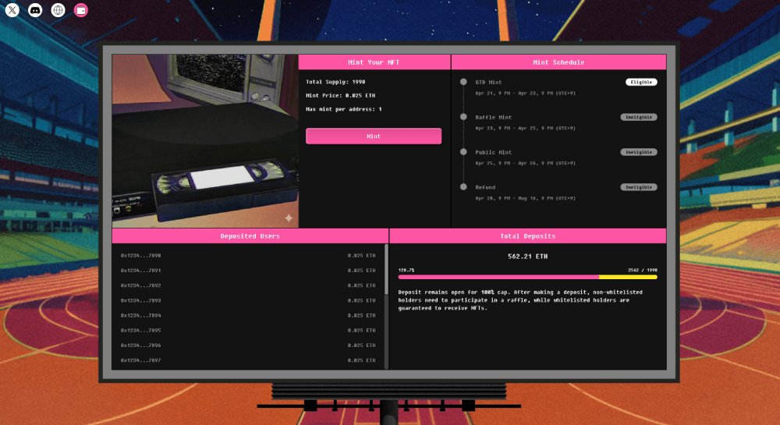The height and width of the screenshot is (425, 780).
Task: Select the GTD Mint timeline dot
Action: [x=463, y=82]
